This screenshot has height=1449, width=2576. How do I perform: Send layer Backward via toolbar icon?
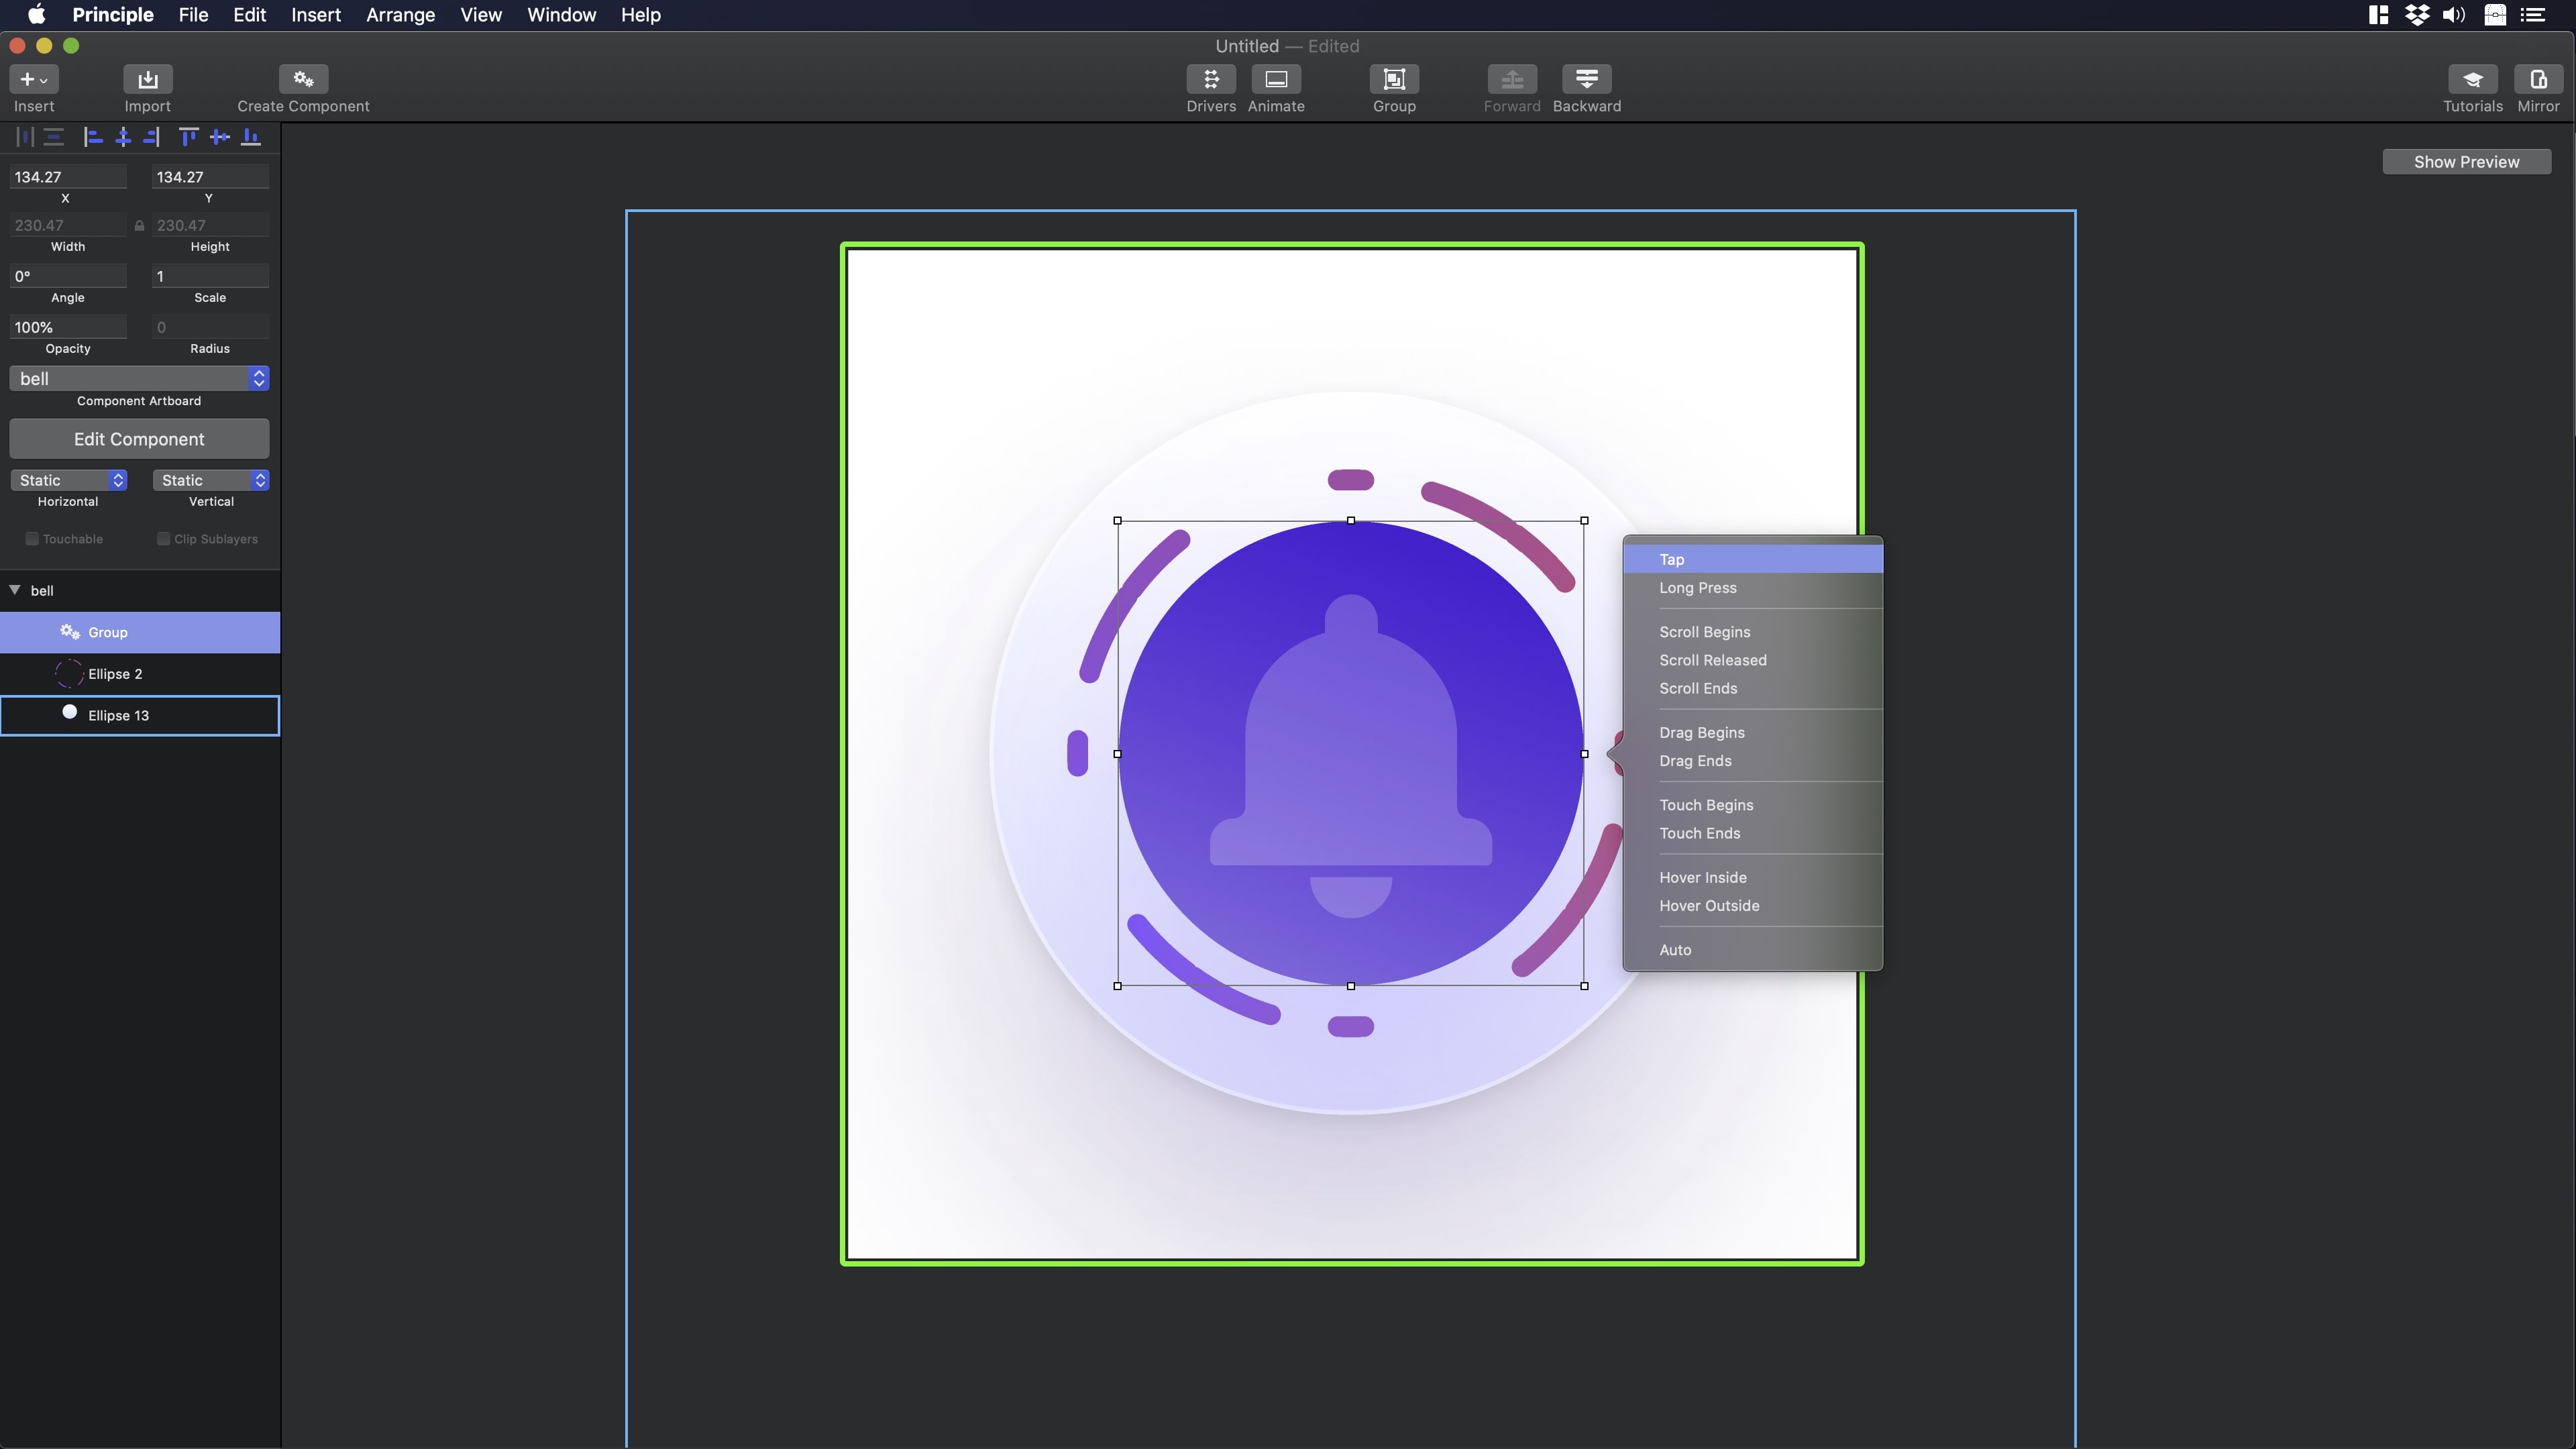click(x=1586, y=79)
